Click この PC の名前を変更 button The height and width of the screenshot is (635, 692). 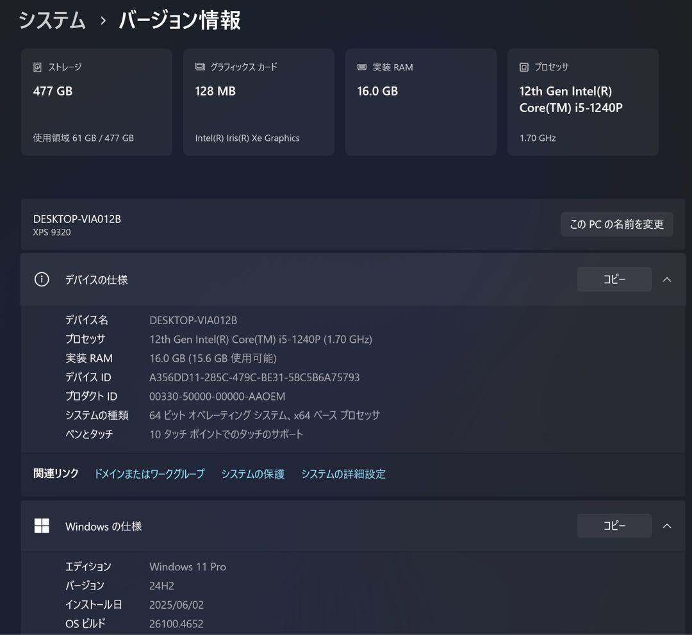pyautogui.click(x=616, y=224)
